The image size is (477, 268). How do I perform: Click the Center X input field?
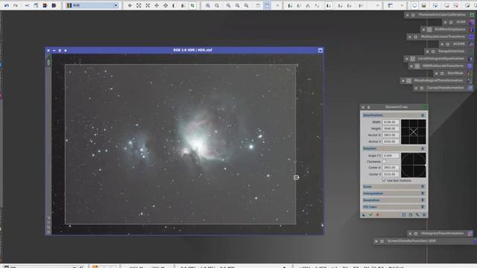click(x=391, y=167)
